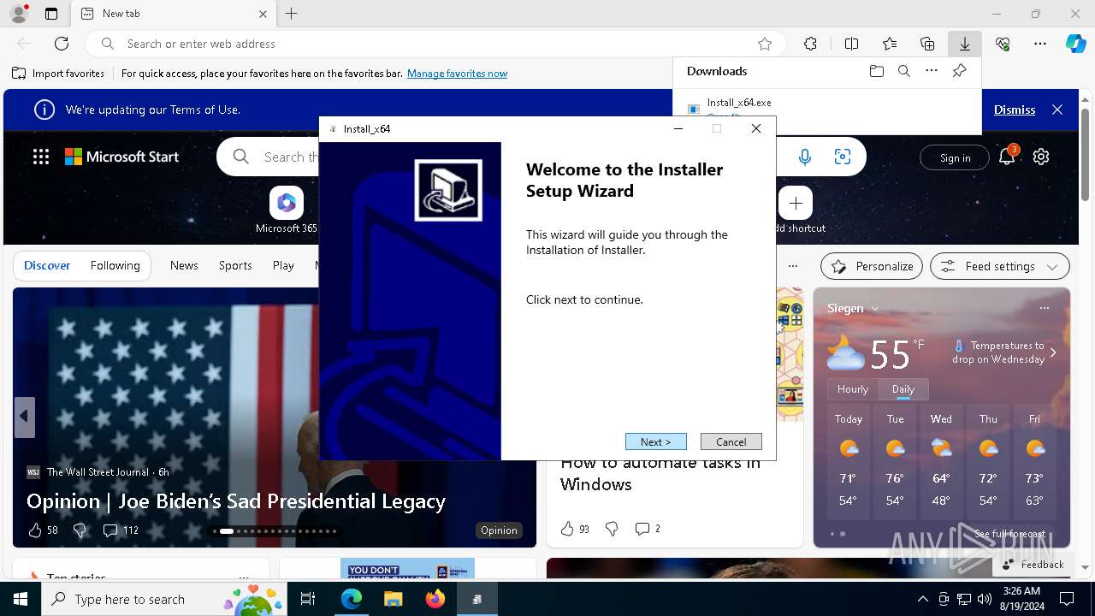Close the Terms of Use banner X
Viewport: 1095px width, 616px height.
pyautogui.click(x=1057, y=110)
